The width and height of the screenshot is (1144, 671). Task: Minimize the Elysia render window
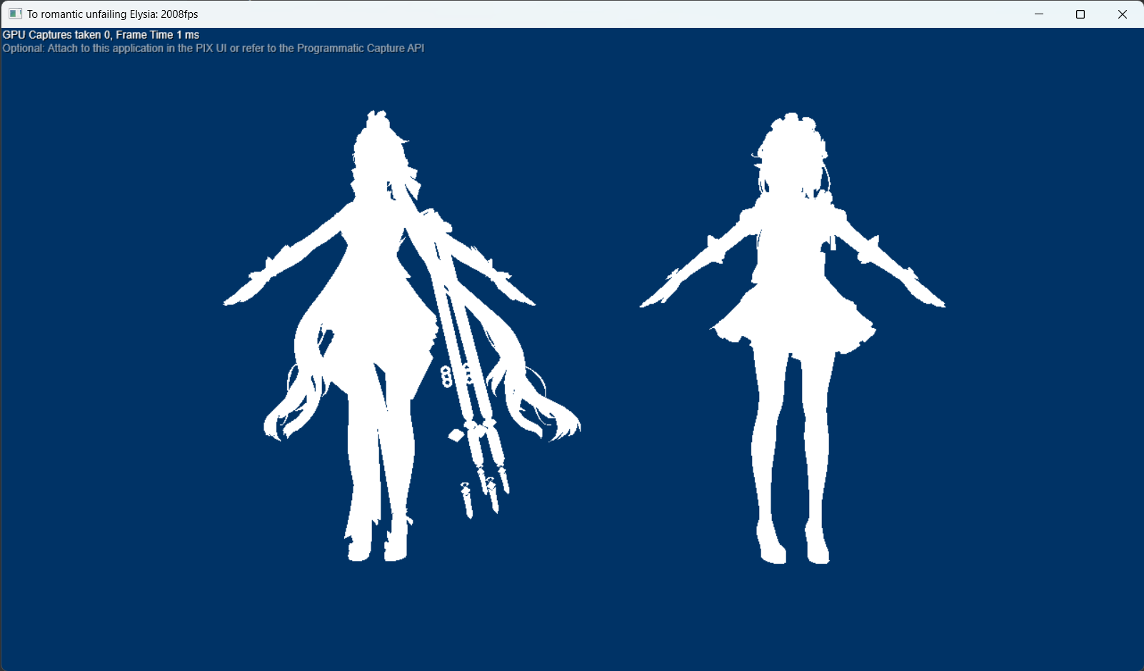tap(1039, 14)
